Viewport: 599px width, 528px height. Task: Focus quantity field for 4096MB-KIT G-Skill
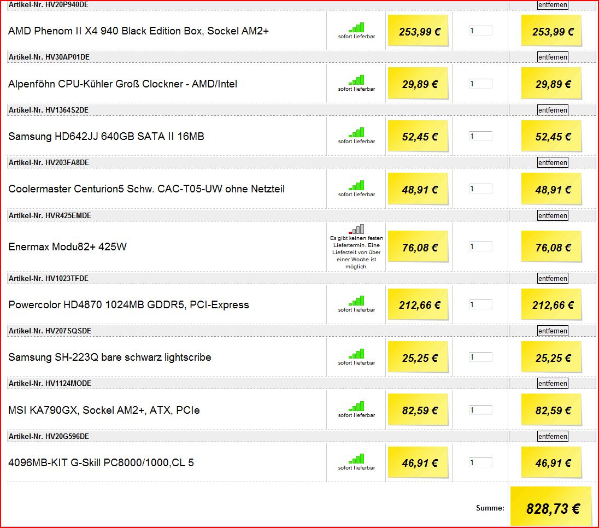[480, 462]
